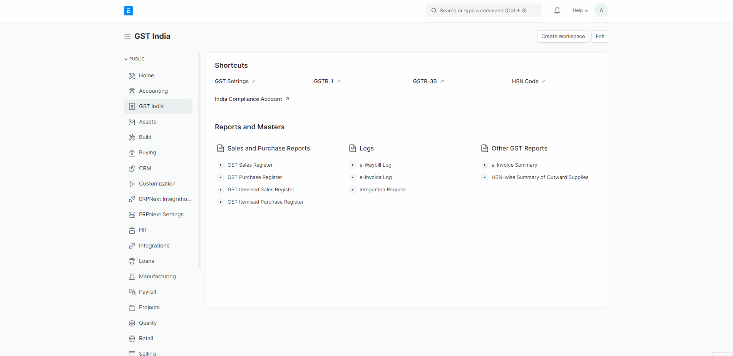This screenshot has width=733, height=356.
Task: Open GST Settings shortcut
Action: pos(235,81)
